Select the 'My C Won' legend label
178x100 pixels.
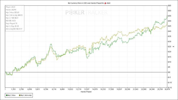[x=12, y=95]
